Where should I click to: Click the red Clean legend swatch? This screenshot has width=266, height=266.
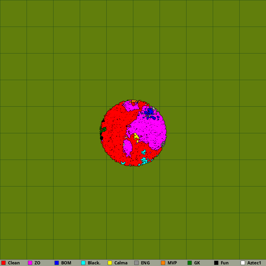click(x=3, y=263)
